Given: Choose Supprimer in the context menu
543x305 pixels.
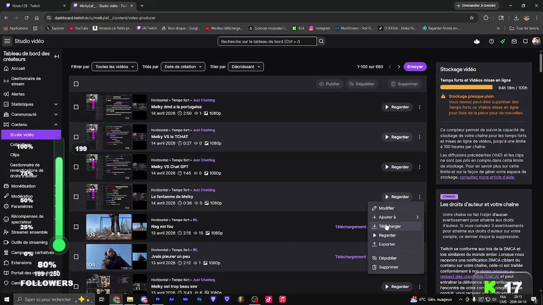Looking at the screenshot, I should pos(395,267).
